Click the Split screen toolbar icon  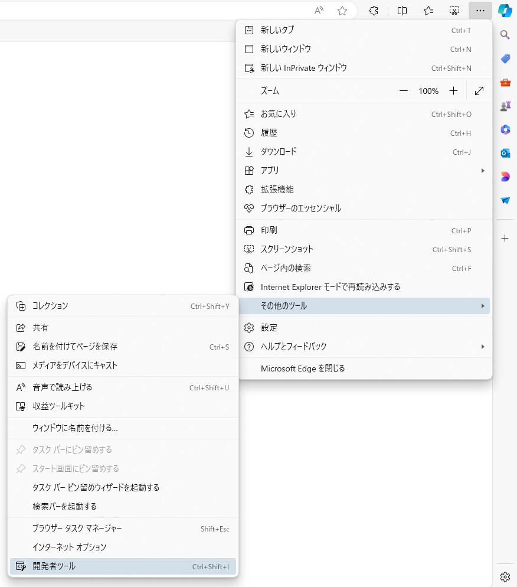402,11
